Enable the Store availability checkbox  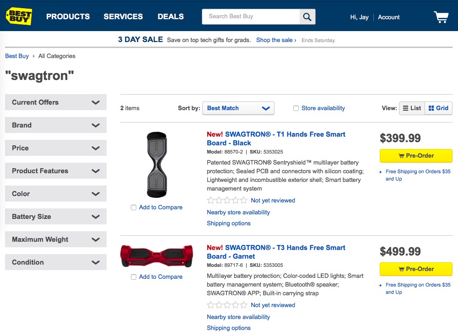[296, 108]
